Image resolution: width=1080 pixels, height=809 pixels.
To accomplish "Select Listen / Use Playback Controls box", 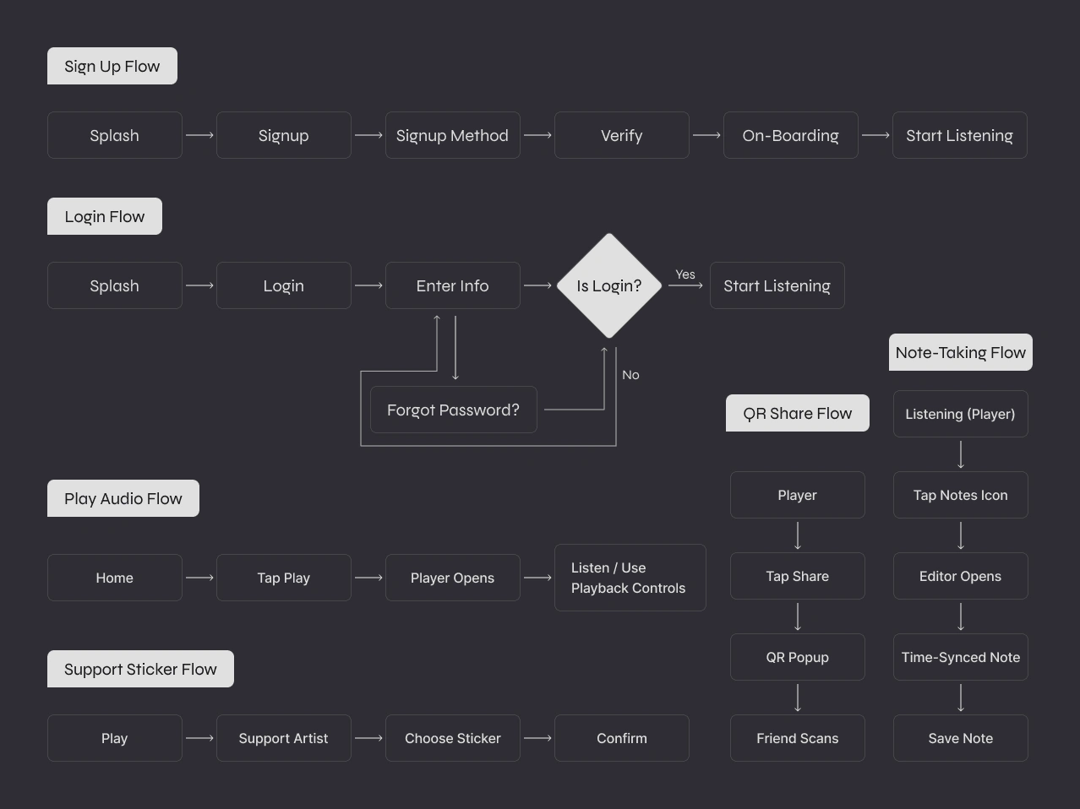I will [630, 578].
